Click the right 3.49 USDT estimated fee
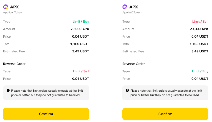Screen dimensions: 212x122 (200, 51)
